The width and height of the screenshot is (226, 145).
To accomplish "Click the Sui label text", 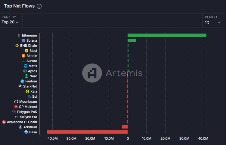I will (35, 96).
